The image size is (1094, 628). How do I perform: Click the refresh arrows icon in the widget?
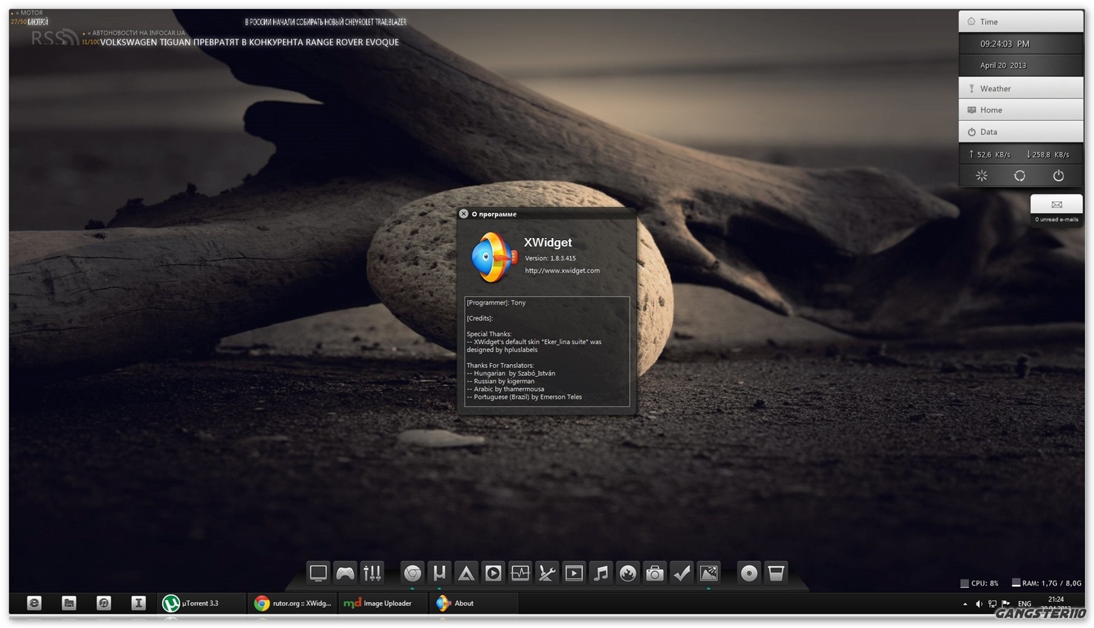1019,176
